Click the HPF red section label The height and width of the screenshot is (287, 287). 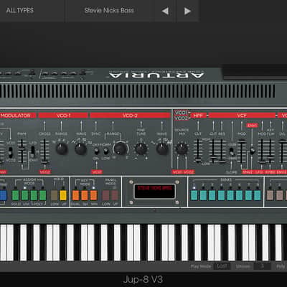point(198,116)
